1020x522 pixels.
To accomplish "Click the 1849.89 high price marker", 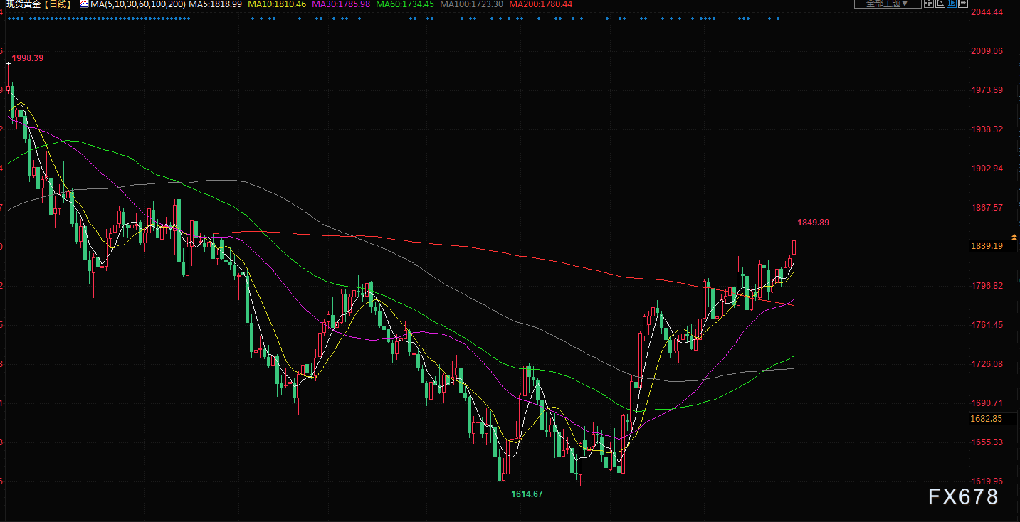I will [x=813, y=223].
